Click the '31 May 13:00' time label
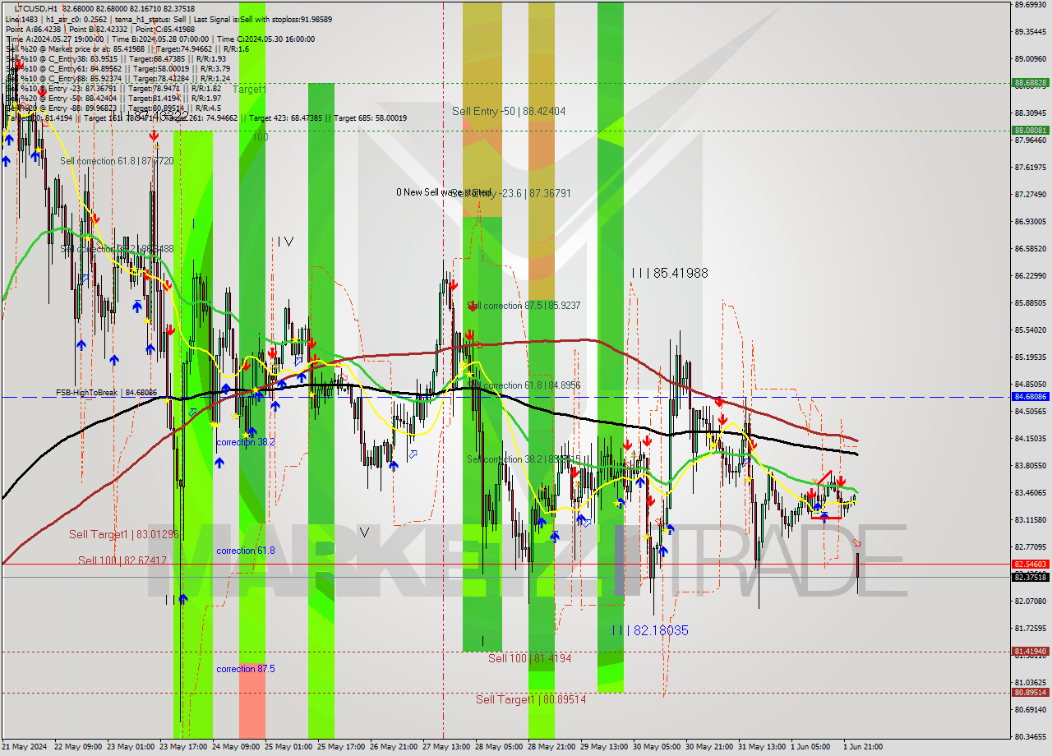 point(762,747)
